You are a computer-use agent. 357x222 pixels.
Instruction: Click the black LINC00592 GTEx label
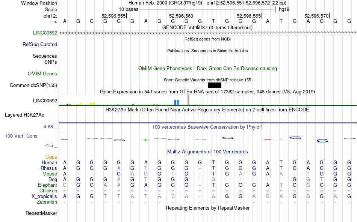pyautogui.click(x=45, y=100)
